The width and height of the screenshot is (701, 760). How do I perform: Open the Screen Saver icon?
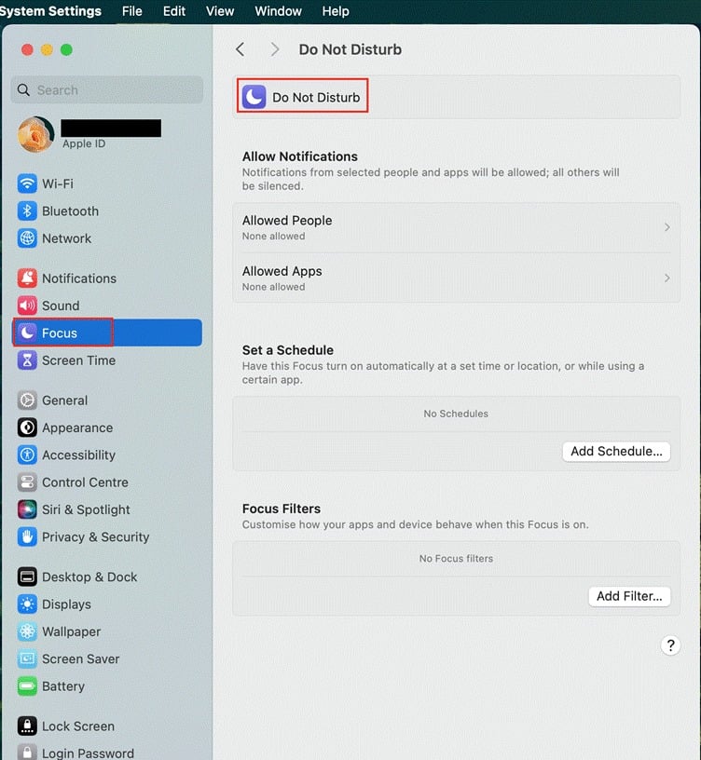point(27,658)
